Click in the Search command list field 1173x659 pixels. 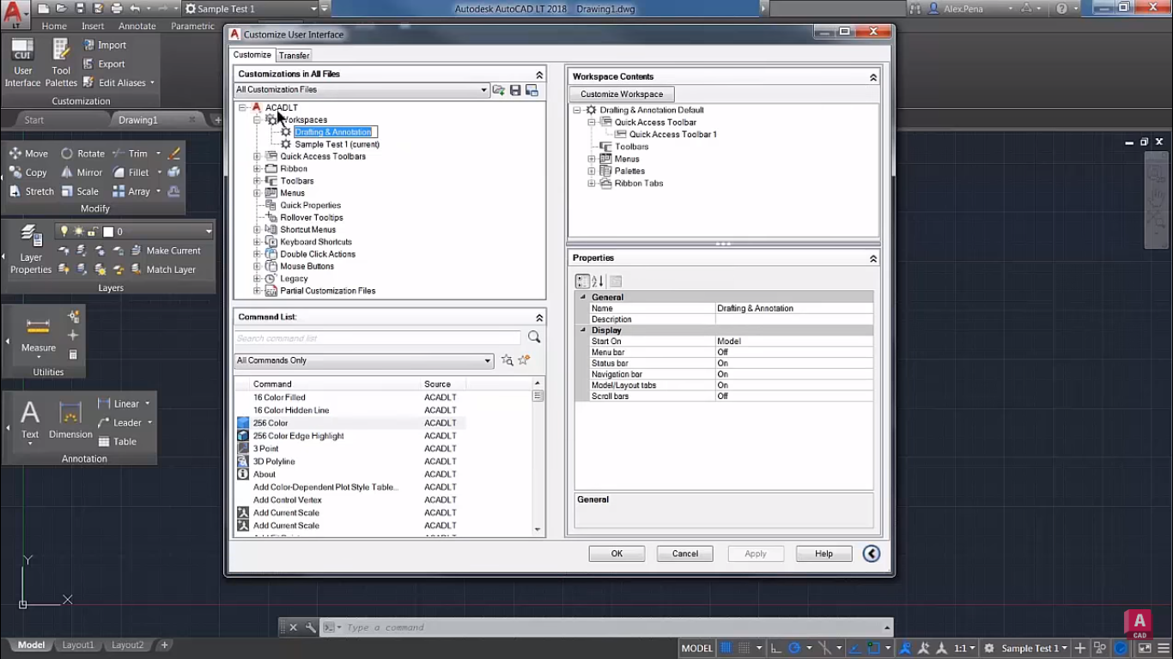(x=378, y=338)
